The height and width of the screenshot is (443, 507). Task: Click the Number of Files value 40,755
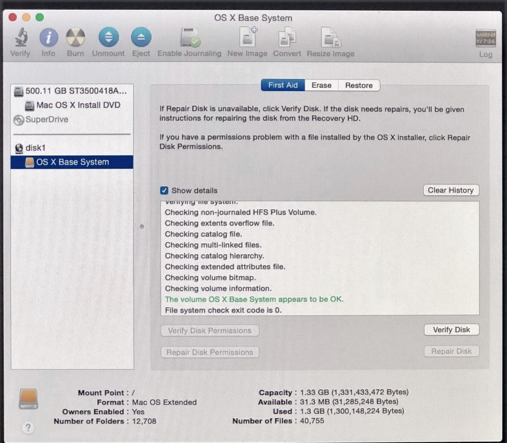point(312,421)
